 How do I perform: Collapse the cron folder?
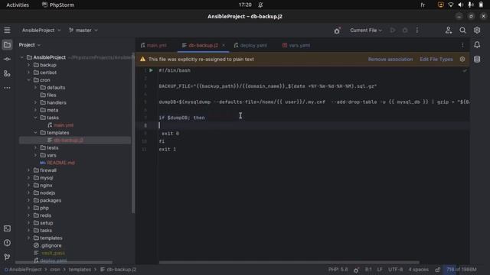29,79
